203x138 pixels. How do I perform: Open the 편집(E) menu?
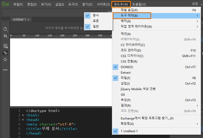coord(32,4)
